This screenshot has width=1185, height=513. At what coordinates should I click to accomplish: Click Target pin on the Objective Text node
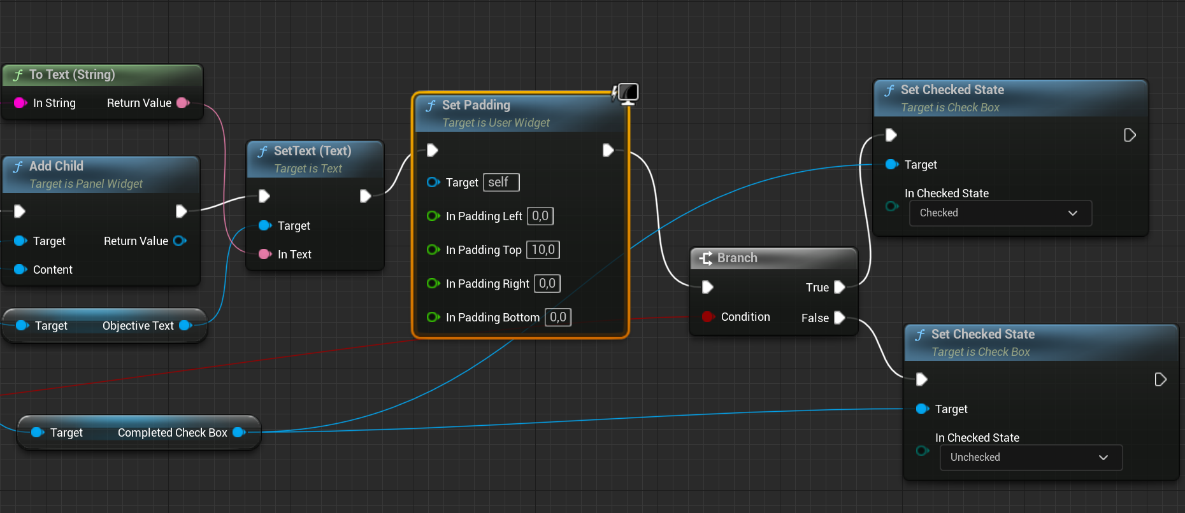point(22,325)
